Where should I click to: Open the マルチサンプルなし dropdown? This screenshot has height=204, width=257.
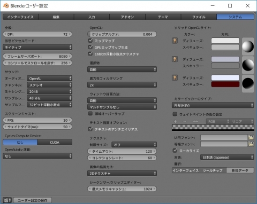point(122,107)
